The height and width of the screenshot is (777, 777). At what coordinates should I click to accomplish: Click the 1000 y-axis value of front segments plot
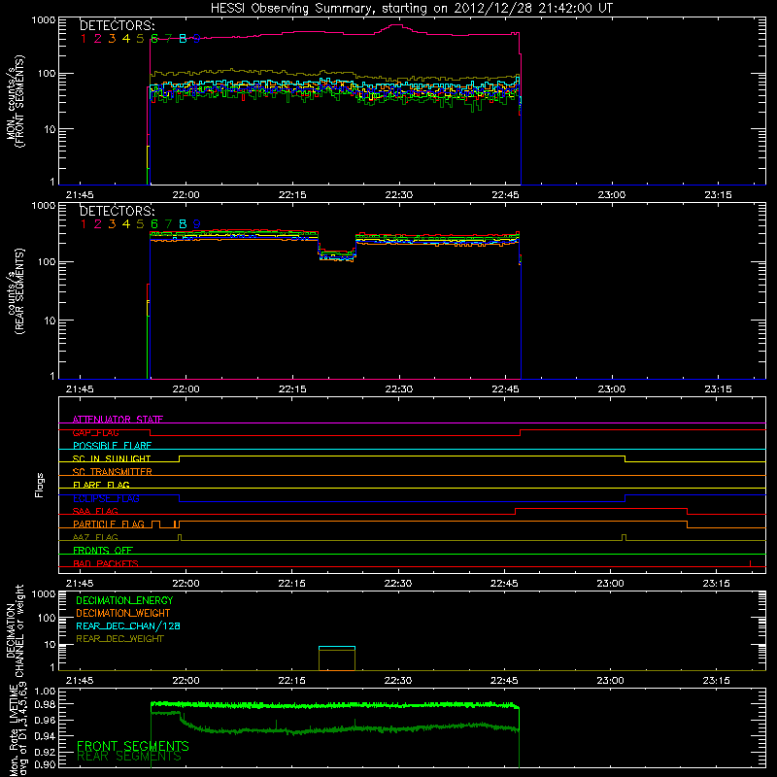[44, 20]
